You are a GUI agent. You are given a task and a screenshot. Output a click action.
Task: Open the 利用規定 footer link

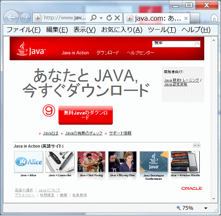pos(47,195)
